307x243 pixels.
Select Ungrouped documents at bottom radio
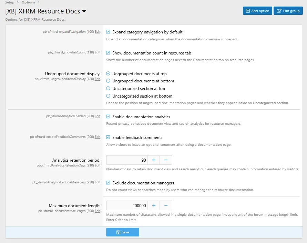pos(108,81)
